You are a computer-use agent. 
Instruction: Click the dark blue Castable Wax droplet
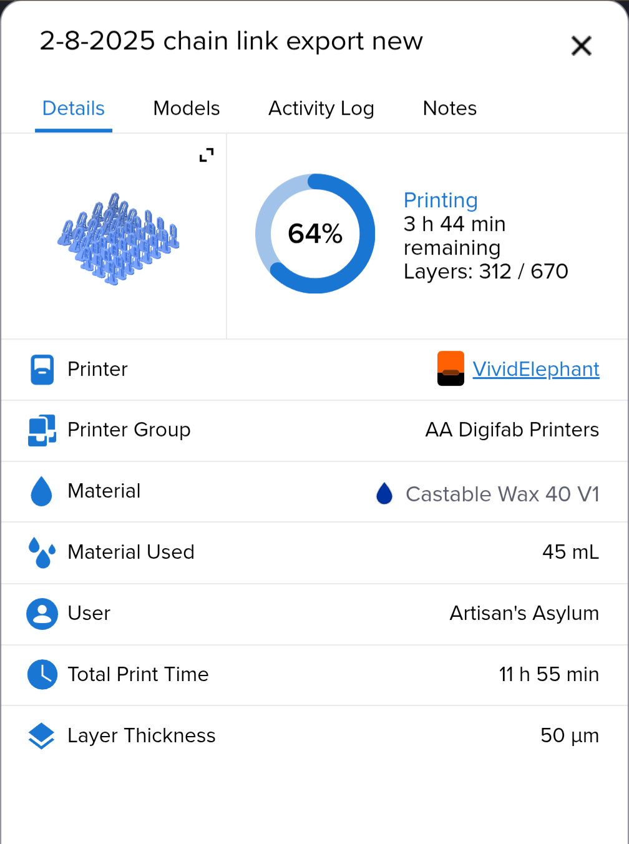(384, 493)
